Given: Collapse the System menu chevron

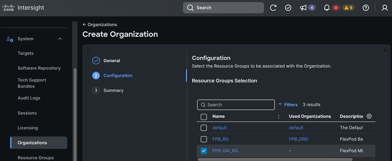Looking at the screenshot, I should click(60, 39).
